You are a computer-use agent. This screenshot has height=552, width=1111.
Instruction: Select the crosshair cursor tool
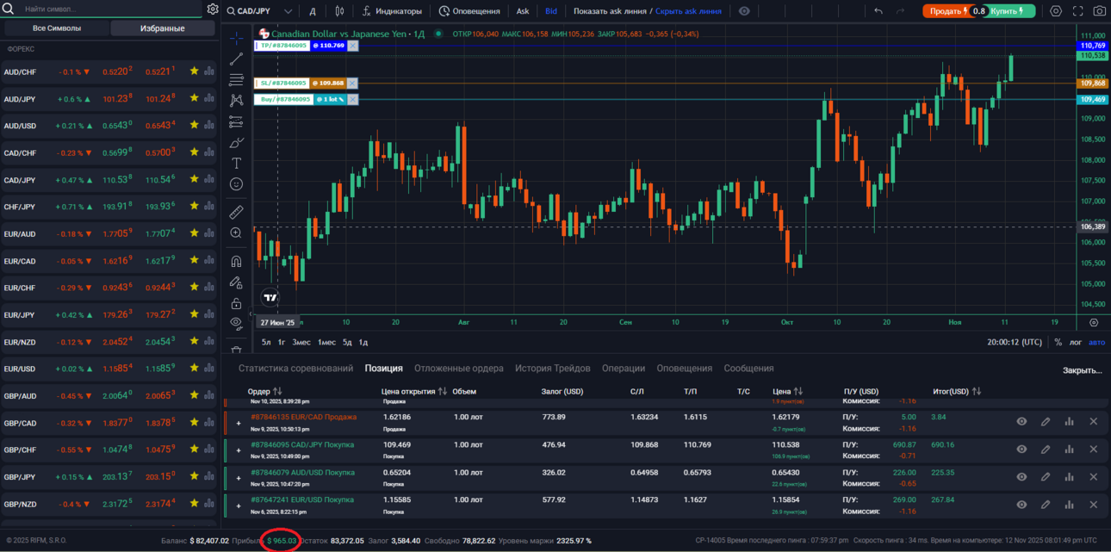coord(236,39)
